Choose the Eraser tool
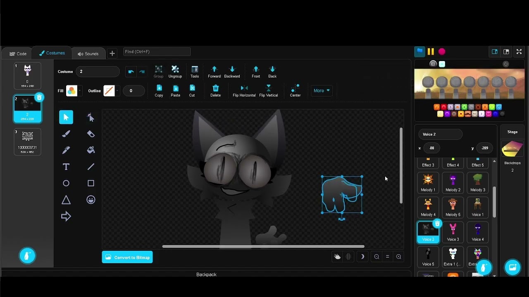The height and width of the screenshot is (297, 529). point(91,134)
